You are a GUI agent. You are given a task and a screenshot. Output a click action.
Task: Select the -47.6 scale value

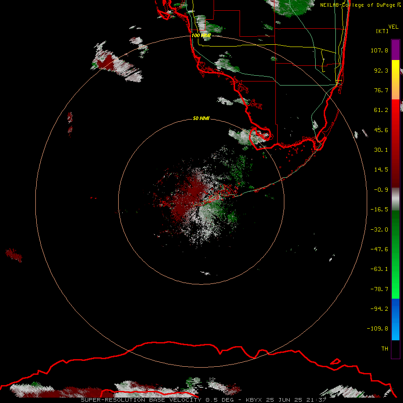379,249
